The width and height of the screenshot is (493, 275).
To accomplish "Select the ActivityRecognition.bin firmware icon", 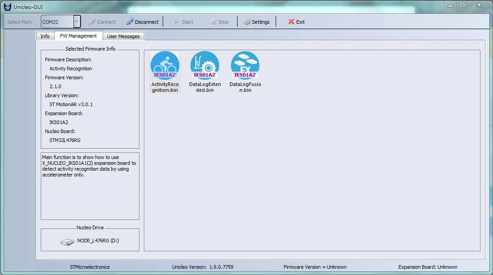I will pyautogui.click(x=165, y=66).
